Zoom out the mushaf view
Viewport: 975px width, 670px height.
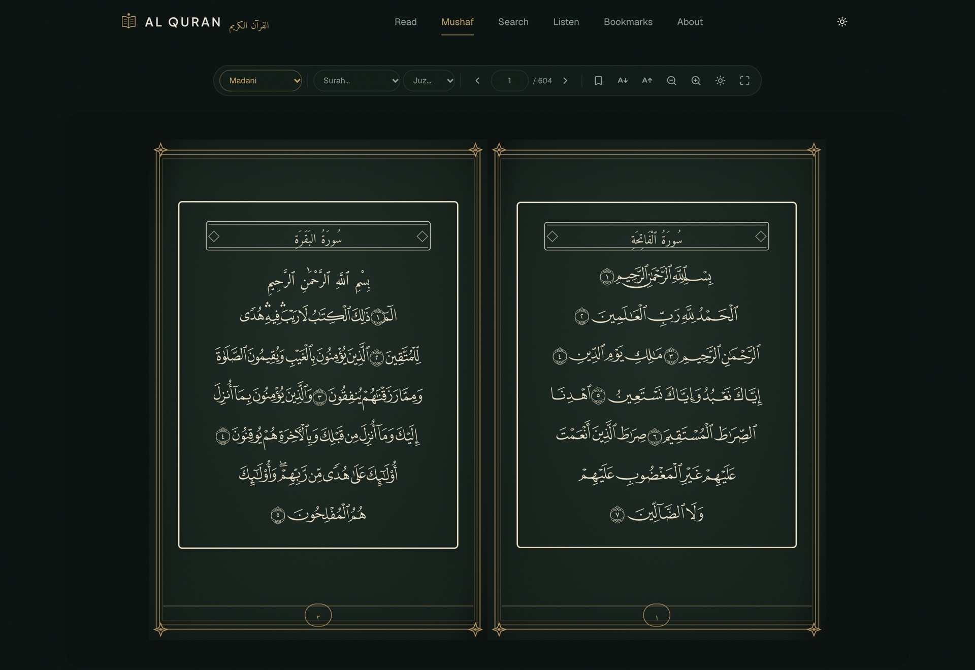tap(671, 81)
